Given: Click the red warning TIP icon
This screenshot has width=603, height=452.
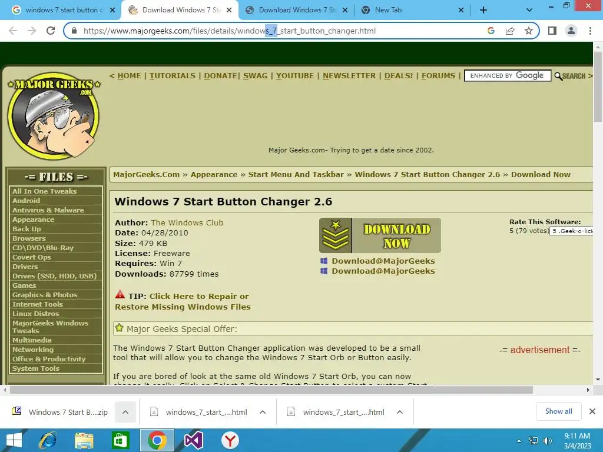Looking at the screenshot, I should click(120, 294).
